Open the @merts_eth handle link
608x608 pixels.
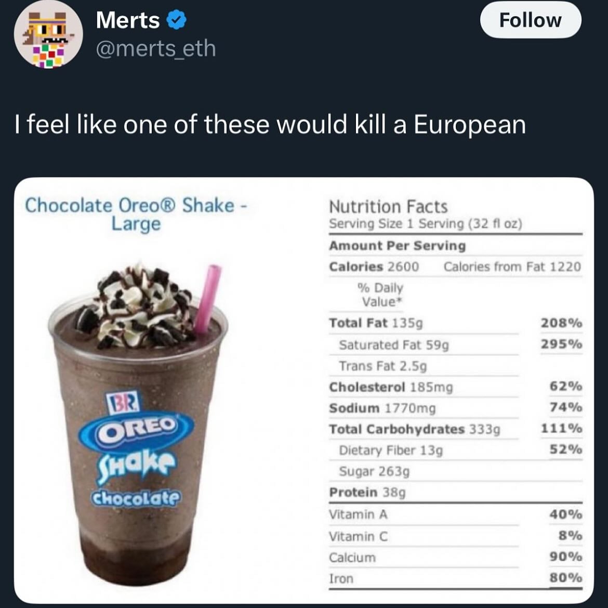(x=156, y=49)
